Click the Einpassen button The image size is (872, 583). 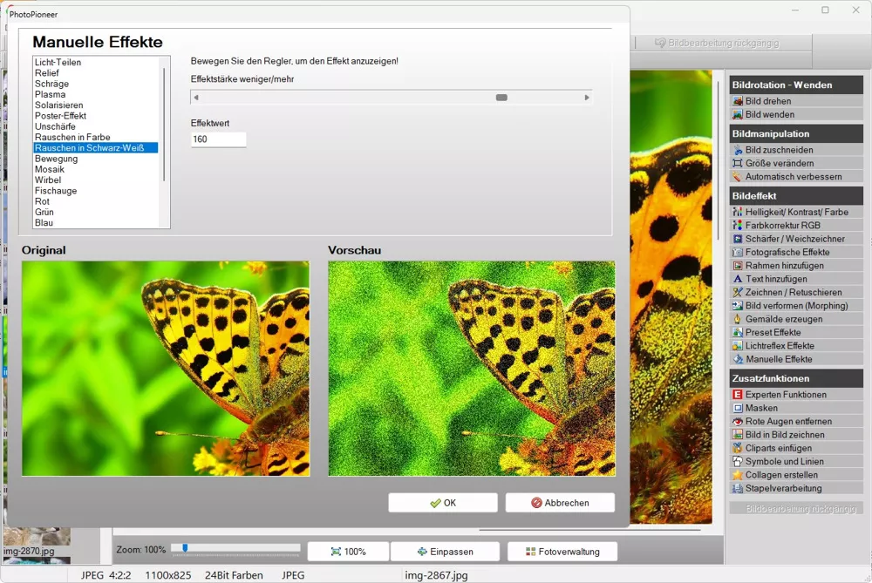(445, 551)
